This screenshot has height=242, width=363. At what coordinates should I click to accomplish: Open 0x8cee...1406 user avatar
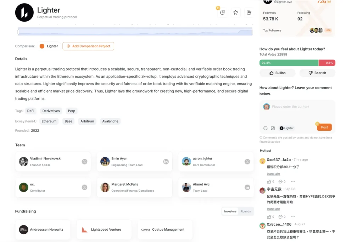(x=262, y=225)
